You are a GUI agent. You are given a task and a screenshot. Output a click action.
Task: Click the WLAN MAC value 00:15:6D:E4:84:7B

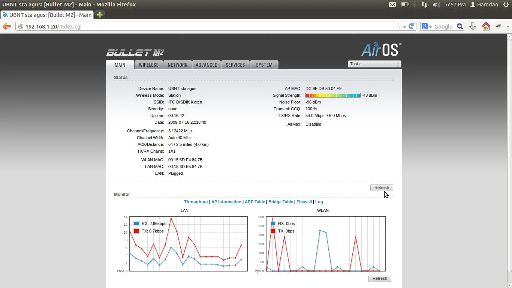185,160
